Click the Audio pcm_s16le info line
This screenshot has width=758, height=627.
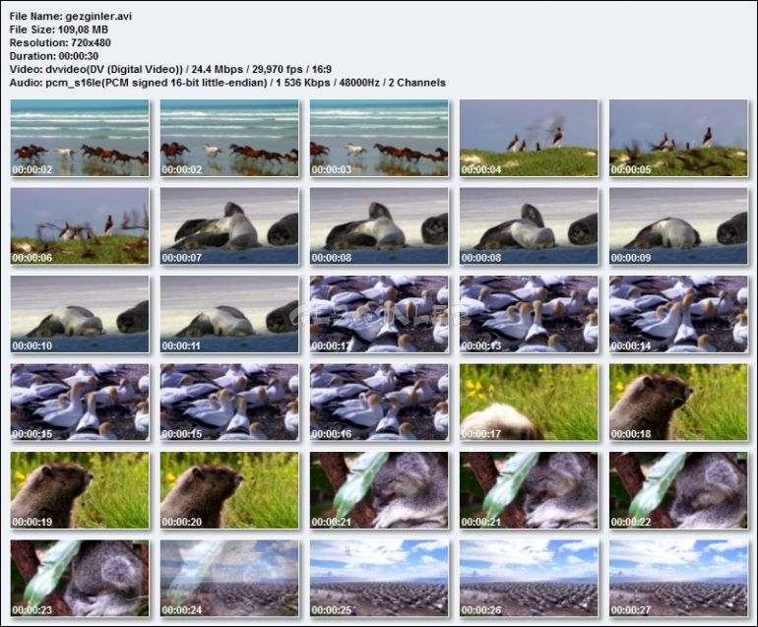[227, 83]
